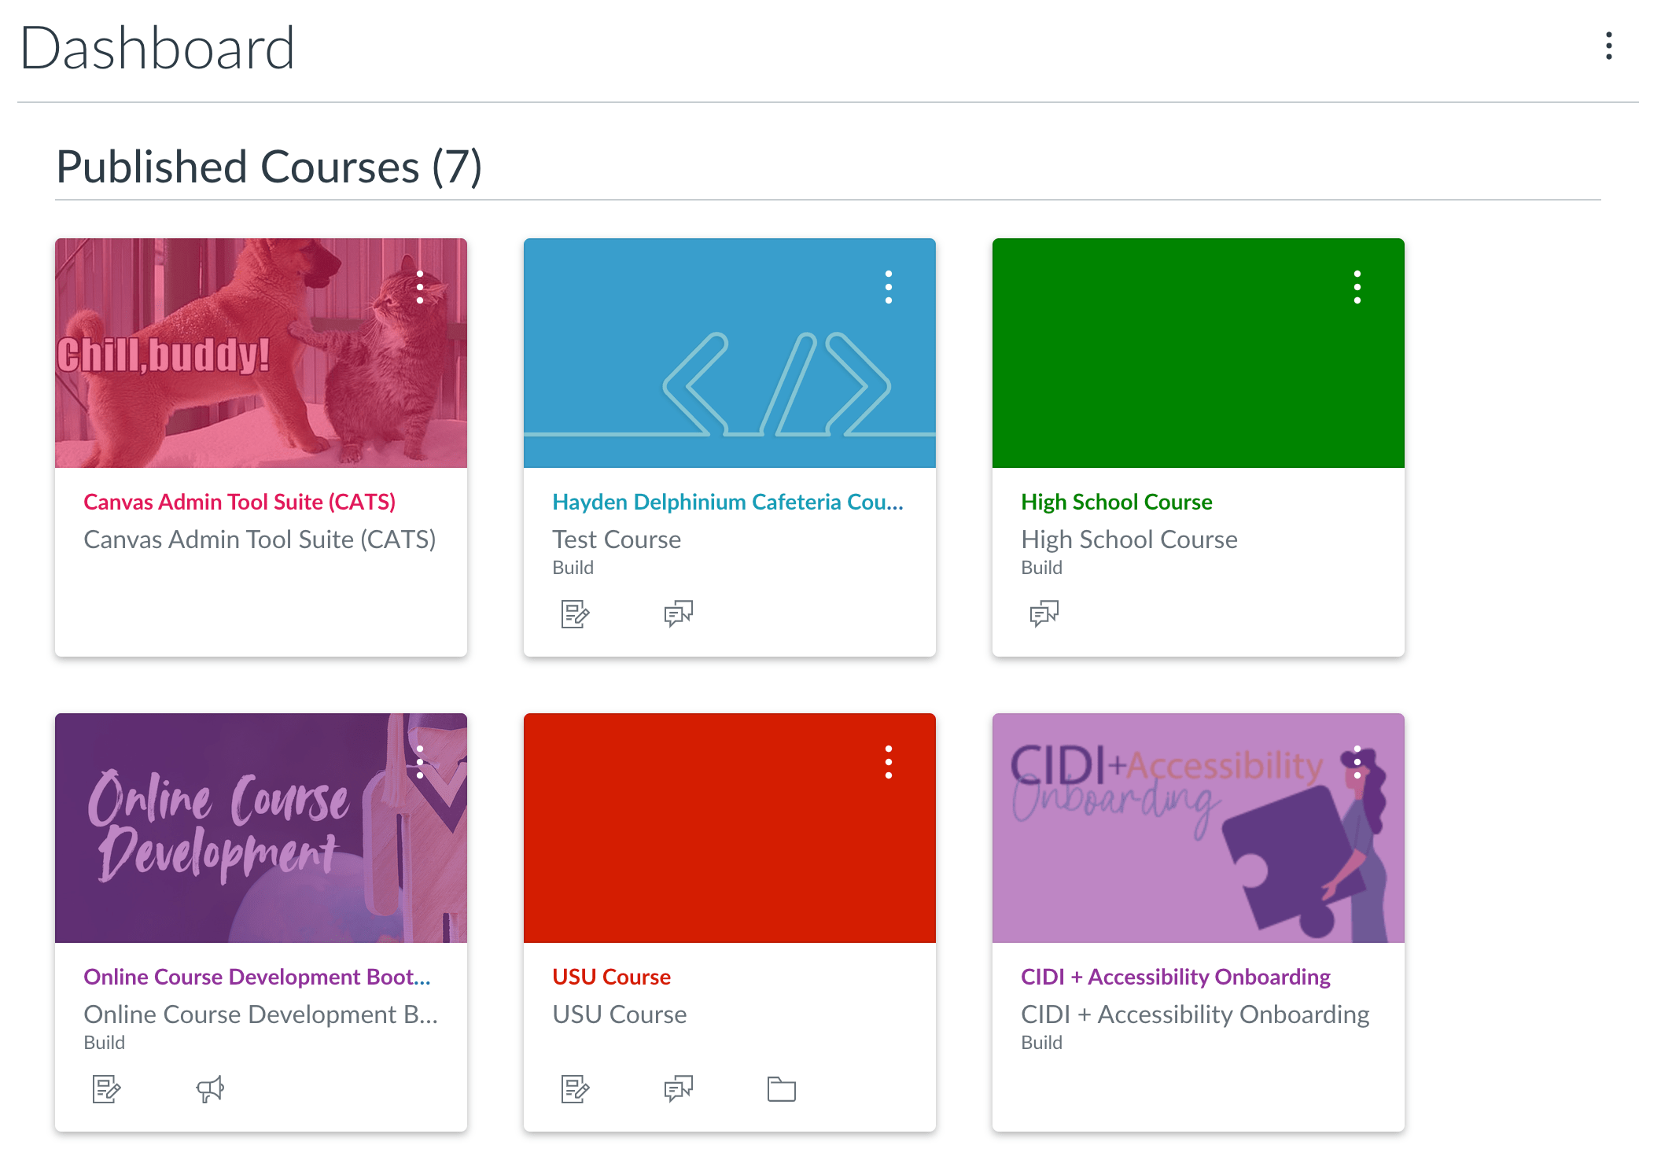Open the Dashboard options menu

[1609, 47]
